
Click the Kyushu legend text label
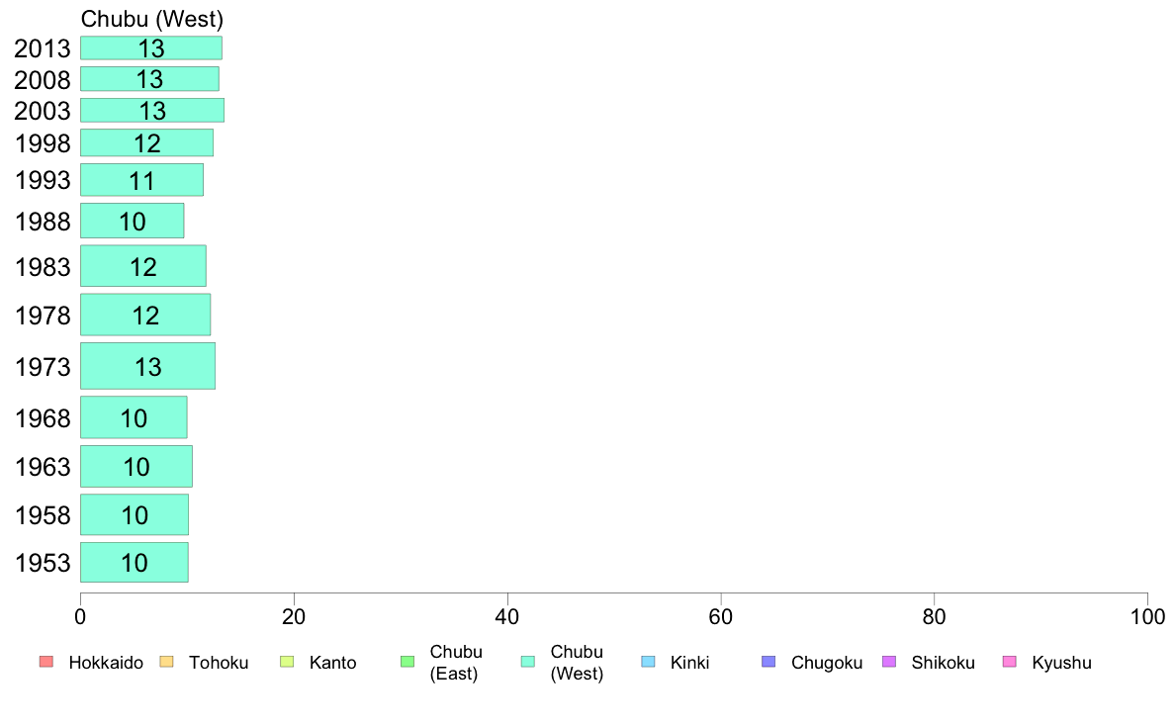pyautogui.click(x=1061, y=663)
